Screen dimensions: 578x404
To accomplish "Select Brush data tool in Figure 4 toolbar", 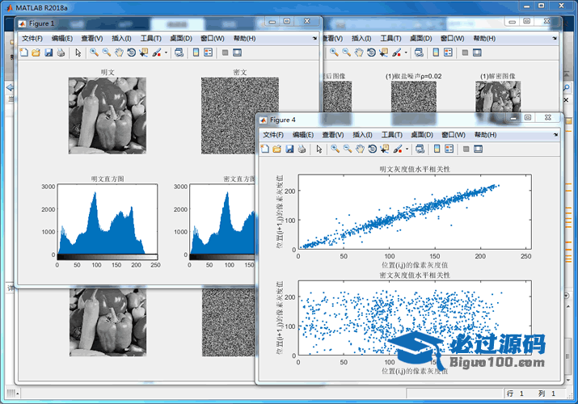I will click(x=398, y=149).
